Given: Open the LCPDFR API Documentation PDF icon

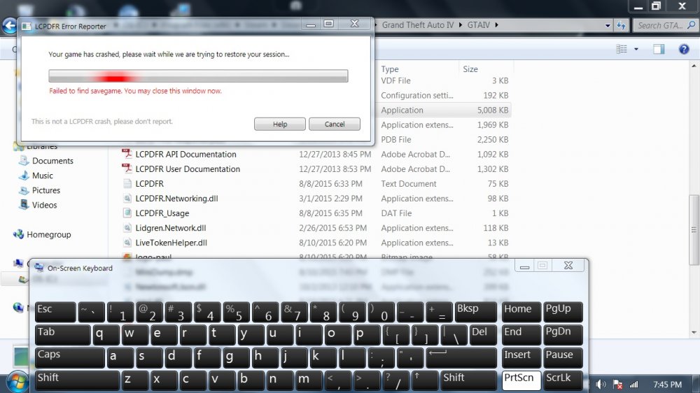Looking at the screenshot, I should pyautogui.click(x=127, y=154).
